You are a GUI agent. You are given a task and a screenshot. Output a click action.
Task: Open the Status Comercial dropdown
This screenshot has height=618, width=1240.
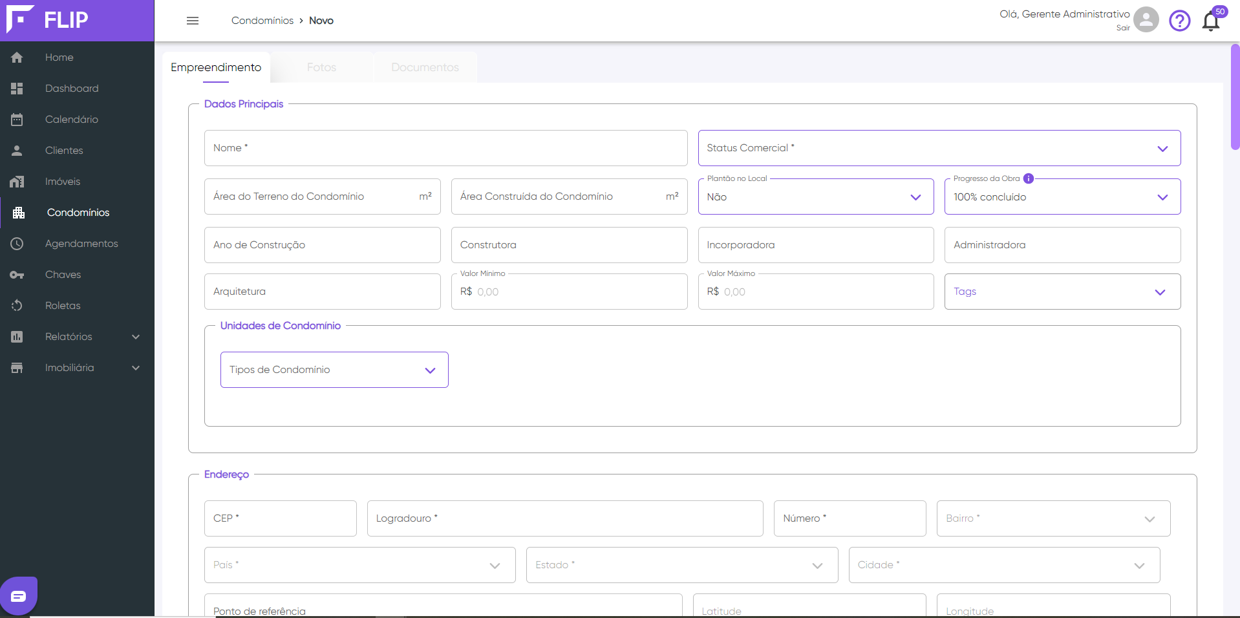tap(939, 148)
